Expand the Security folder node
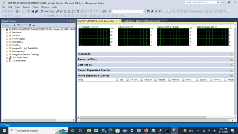 coord(7,36)
